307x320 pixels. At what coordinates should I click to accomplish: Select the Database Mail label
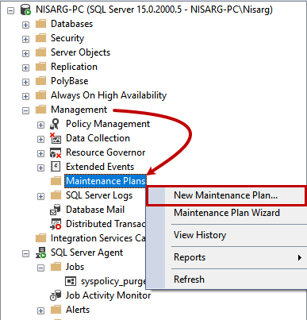[95, 210]
